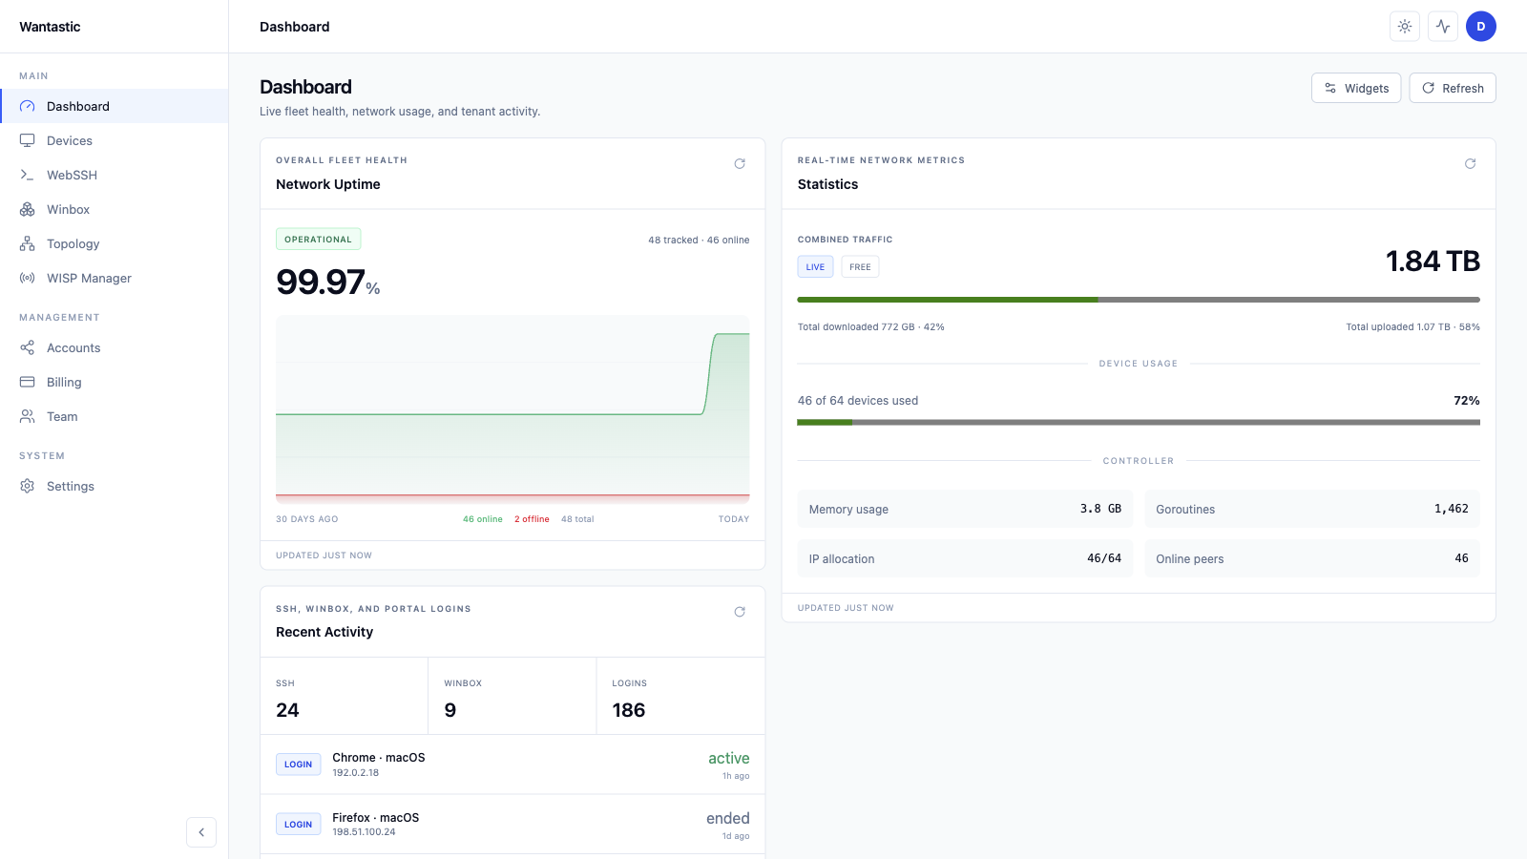Click the Firefox · macOS activity row
This screenshot has width=1527, height=859.
point(512,824)
